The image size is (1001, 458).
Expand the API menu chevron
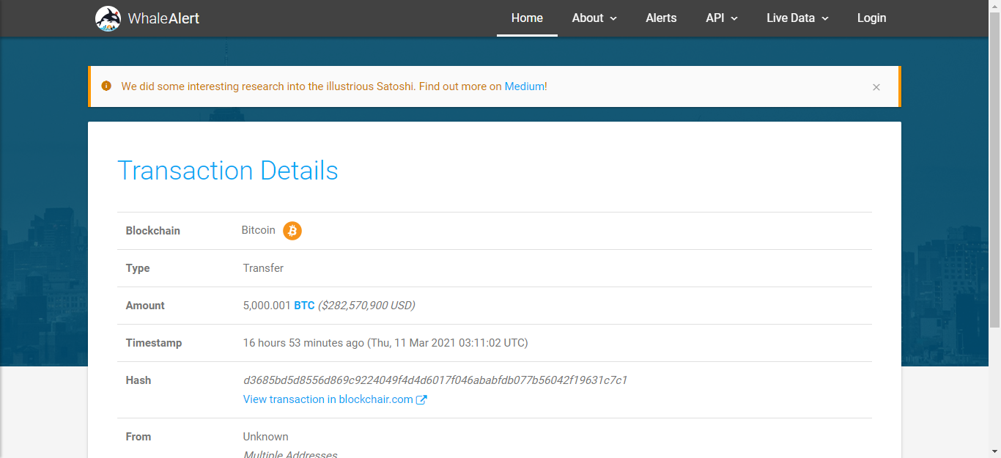[734, 18]
